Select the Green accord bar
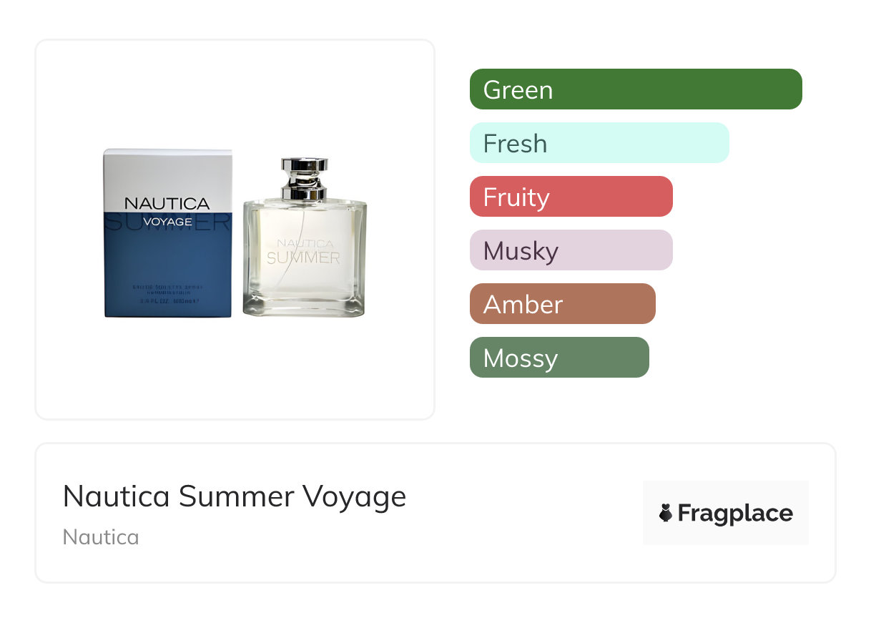This screenshot has height=618, width=871. pos(635,89)
